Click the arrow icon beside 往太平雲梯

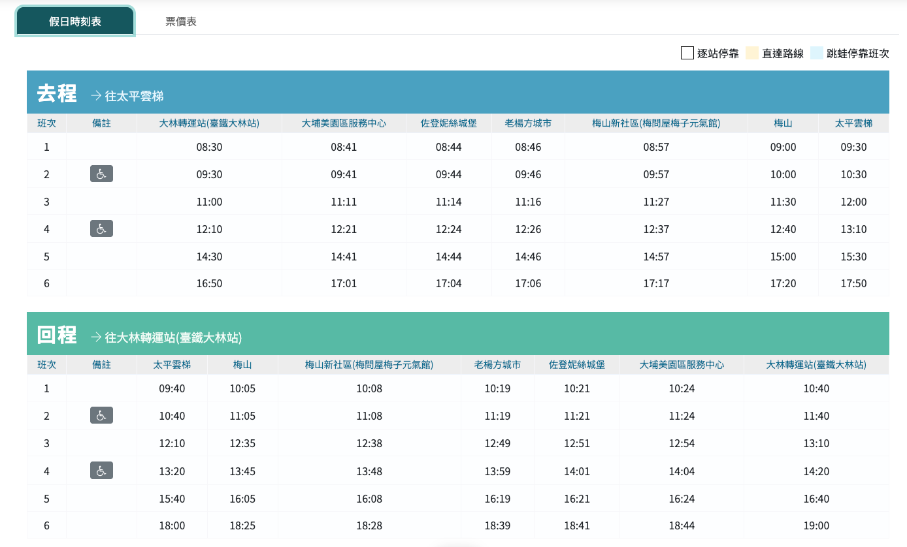(x=96, y=96)
